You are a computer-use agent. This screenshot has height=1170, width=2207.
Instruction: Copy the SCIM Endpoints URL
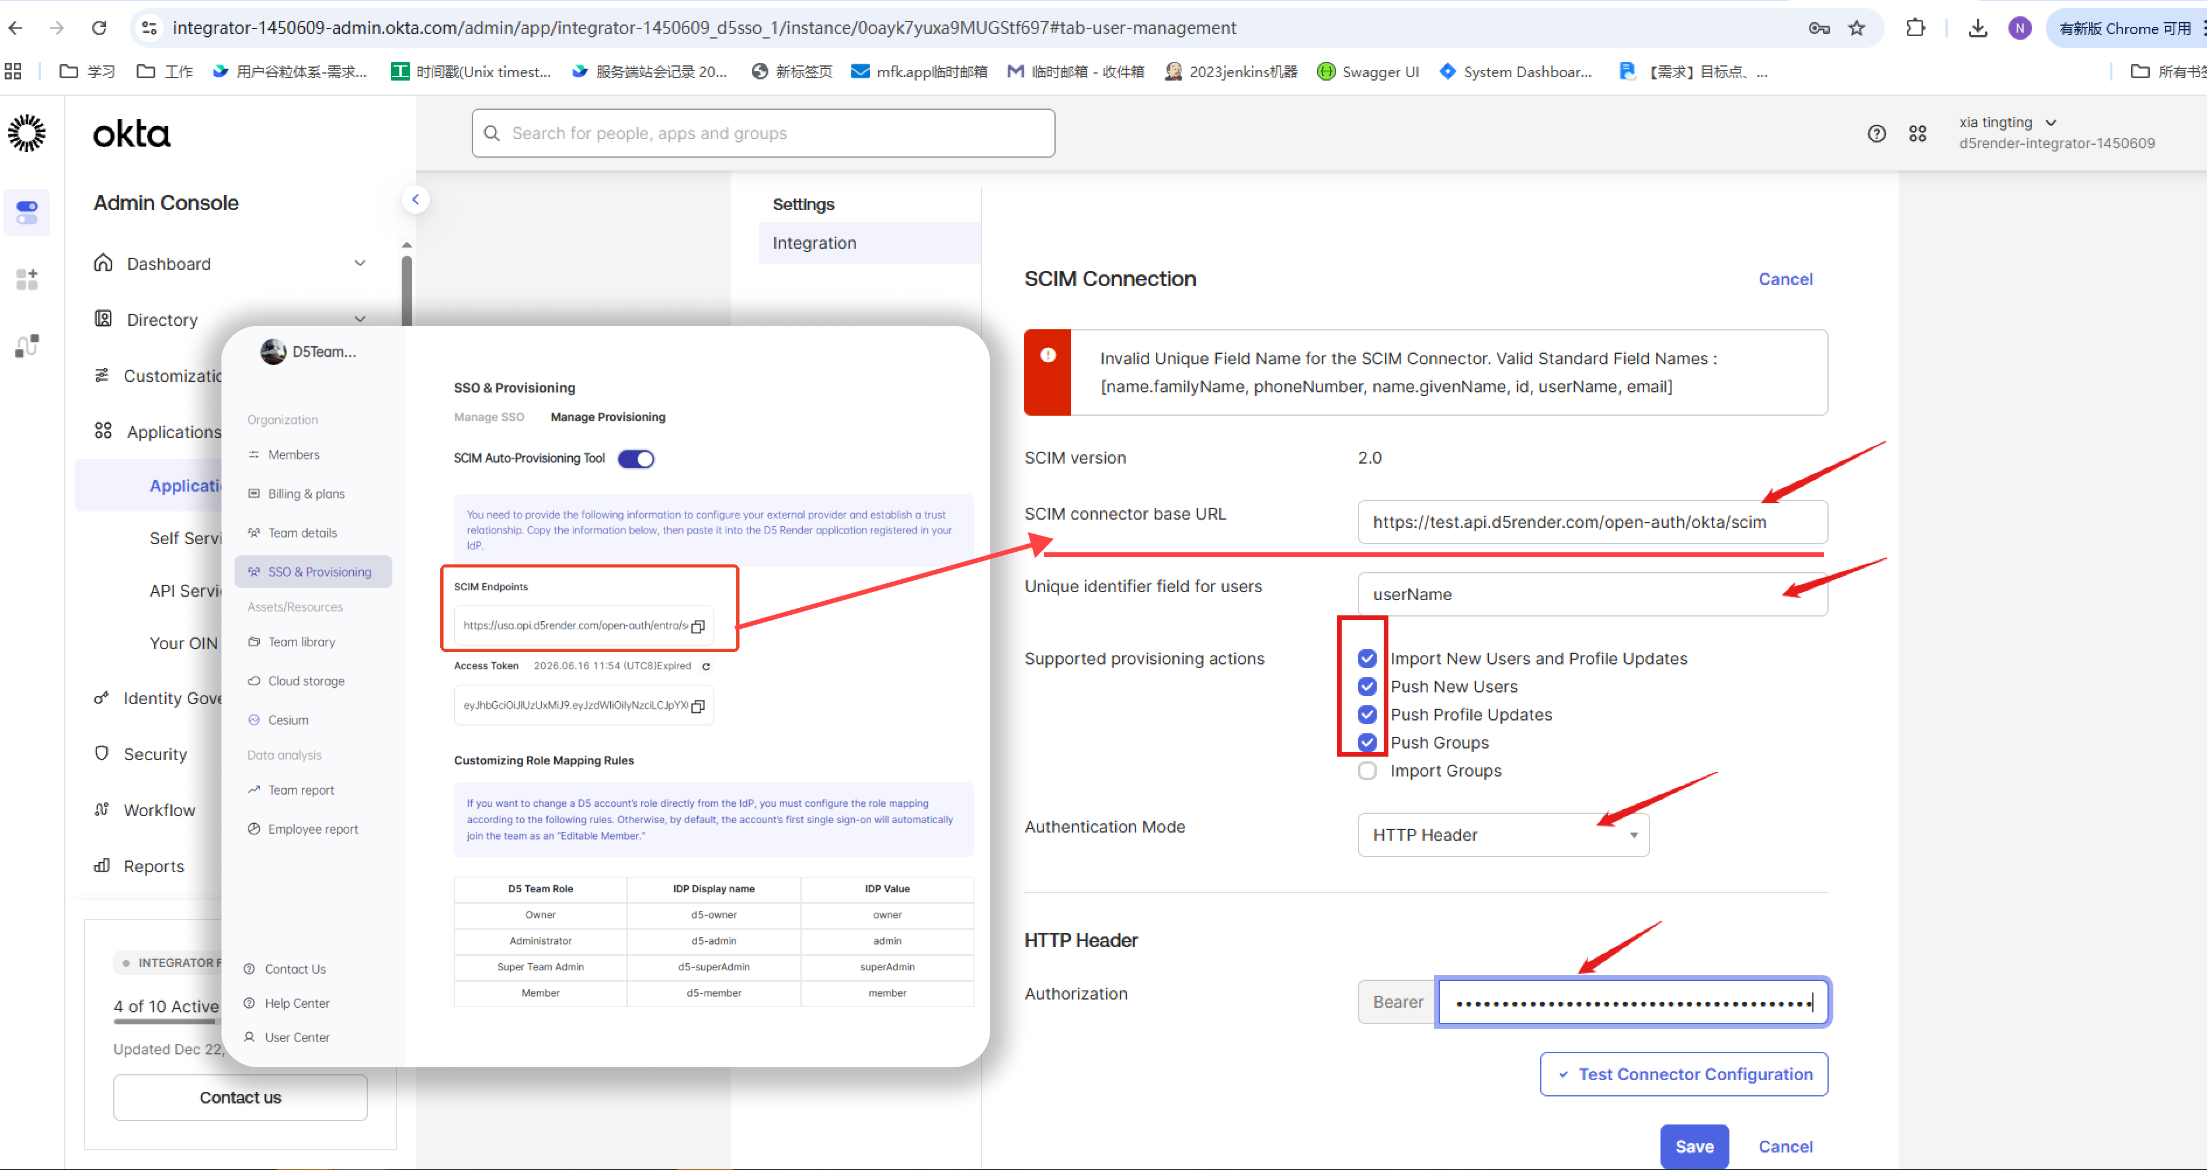(698, 626)
